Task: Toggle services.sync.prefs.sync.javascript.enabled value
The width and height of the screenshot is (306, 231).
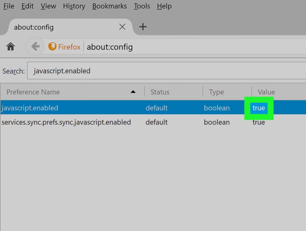Action: click(x=258, y=122)
